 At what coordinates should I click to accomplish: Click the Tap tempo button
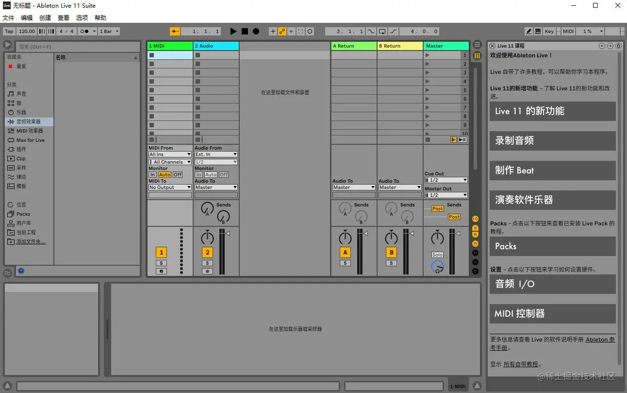pyautogui.click(x=9, y=31)
